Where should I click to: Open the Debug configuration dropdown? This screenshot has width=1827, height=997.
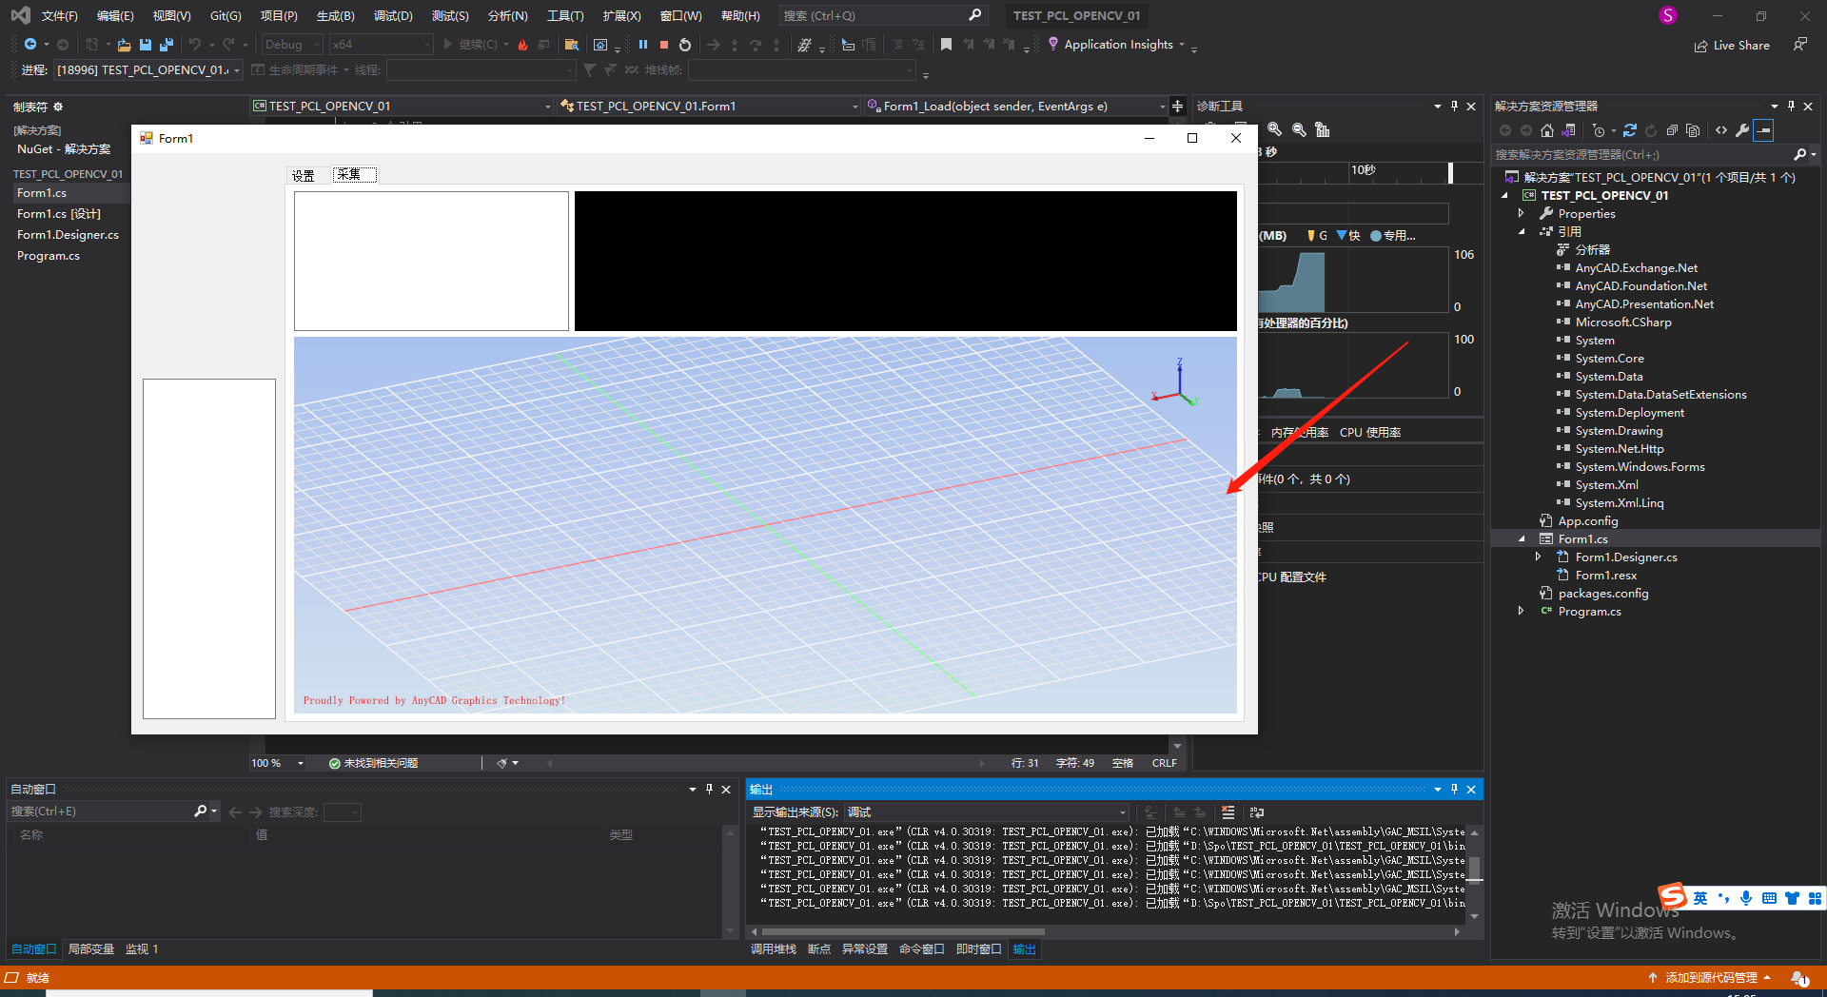(316, 44)
